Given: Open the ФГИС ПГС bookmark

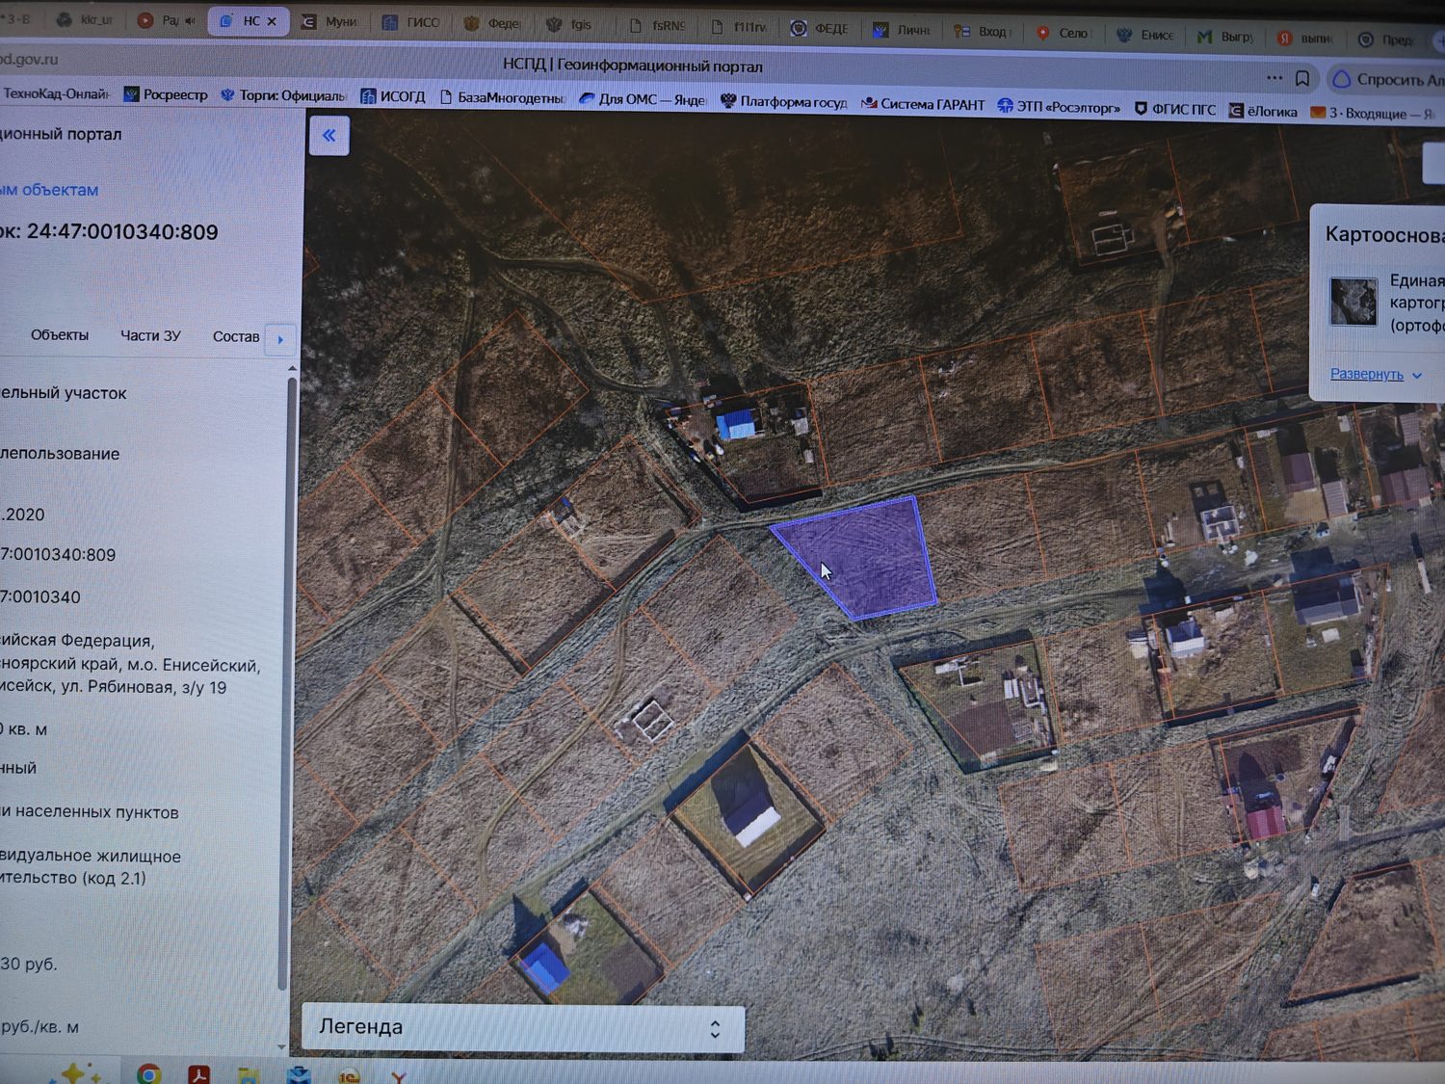Looking at the screenshot, I should point(1175,109).
